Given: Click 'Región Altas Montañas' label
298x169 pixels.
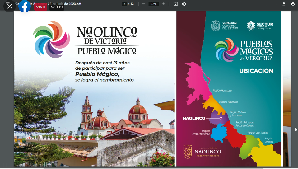Looking at the screenshot, I should coord(201,132).
